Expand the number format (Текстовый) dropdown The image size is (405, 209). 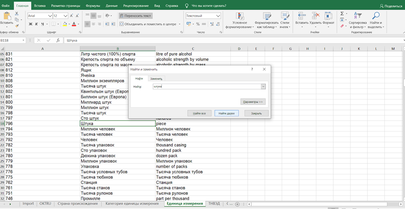218,16
